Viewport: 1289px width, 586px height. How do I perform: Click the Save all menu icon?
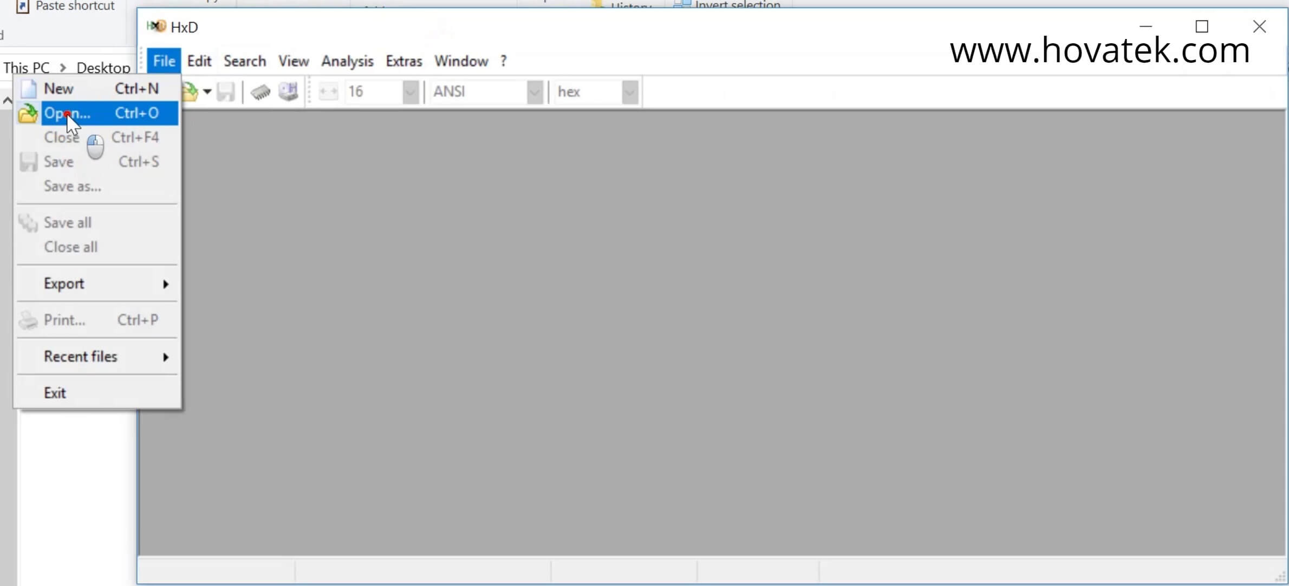(x=28, y=222)
